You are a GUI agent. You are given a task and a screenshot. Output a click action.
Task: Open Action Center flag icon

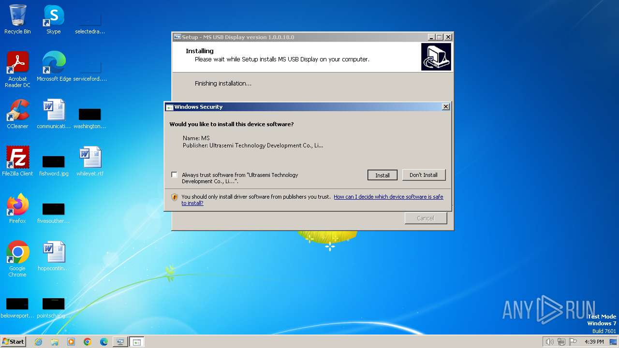573,342
